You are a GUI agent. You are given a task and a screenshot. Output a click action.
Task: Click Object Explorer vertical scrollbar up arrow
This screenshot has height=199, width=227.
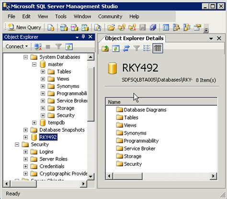[x=91, y=57]
